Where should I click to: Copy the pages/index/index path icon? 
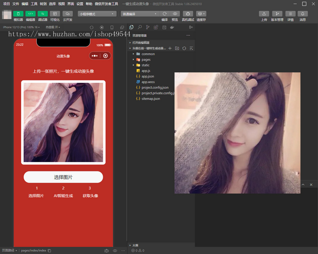point(49,251)
